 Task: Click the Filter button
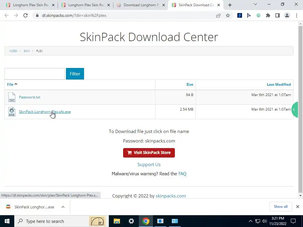(x=75, y=74)
